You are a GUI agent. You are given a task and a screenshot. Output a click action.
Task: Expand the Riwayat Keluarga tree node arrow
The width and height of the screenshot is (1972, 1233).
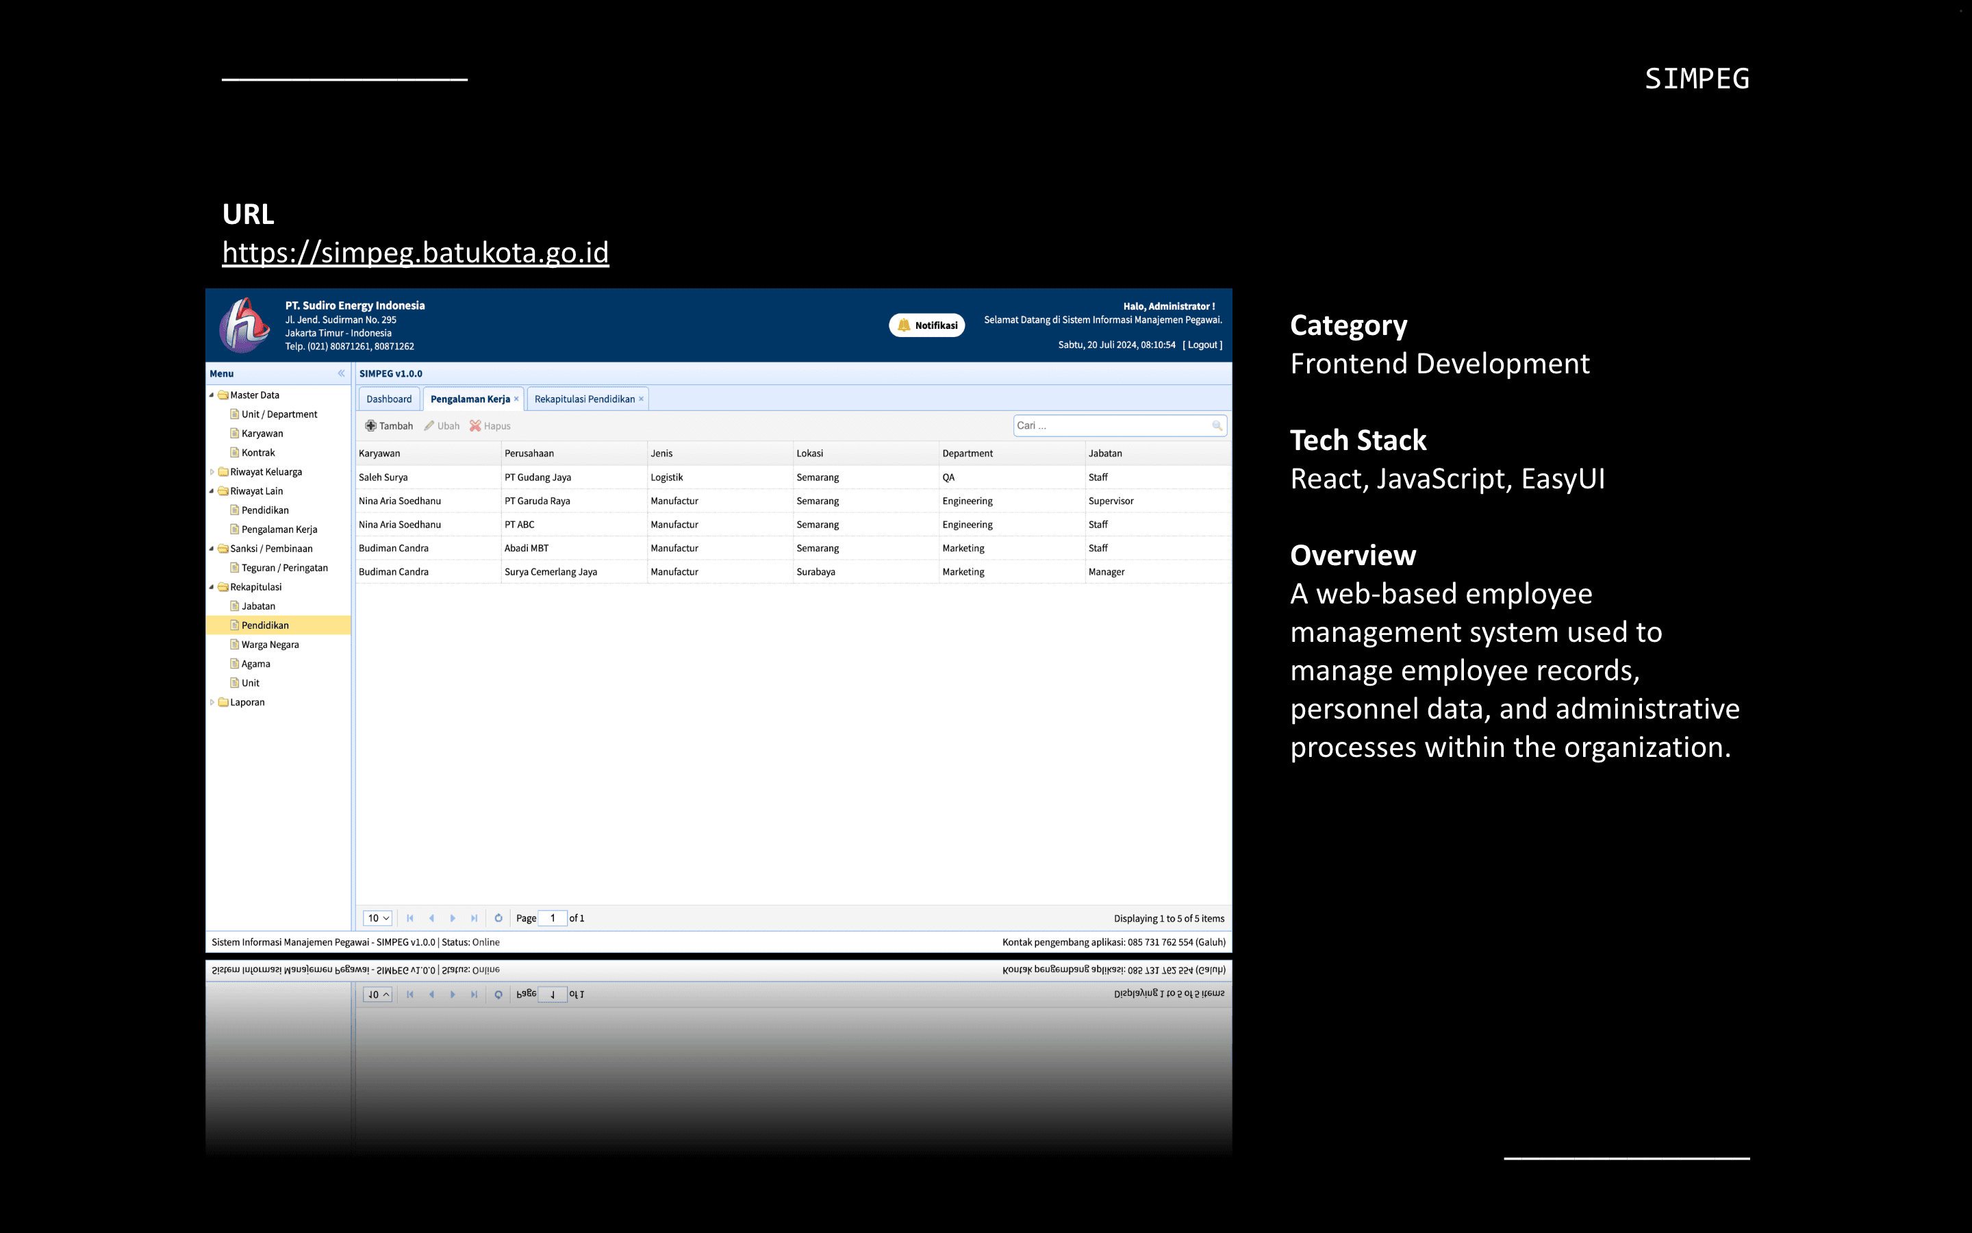(212, 472)
